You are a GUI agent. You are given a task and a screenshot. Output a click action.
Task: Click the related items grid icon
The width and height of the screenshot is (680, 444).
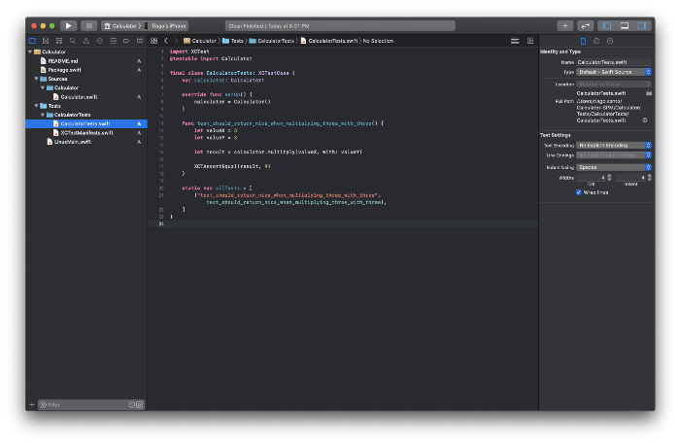point(153,41)
